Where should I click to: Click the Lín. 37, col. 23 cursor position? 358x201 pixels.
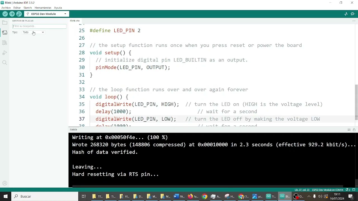pyautogui.click(x=302, y=190)
